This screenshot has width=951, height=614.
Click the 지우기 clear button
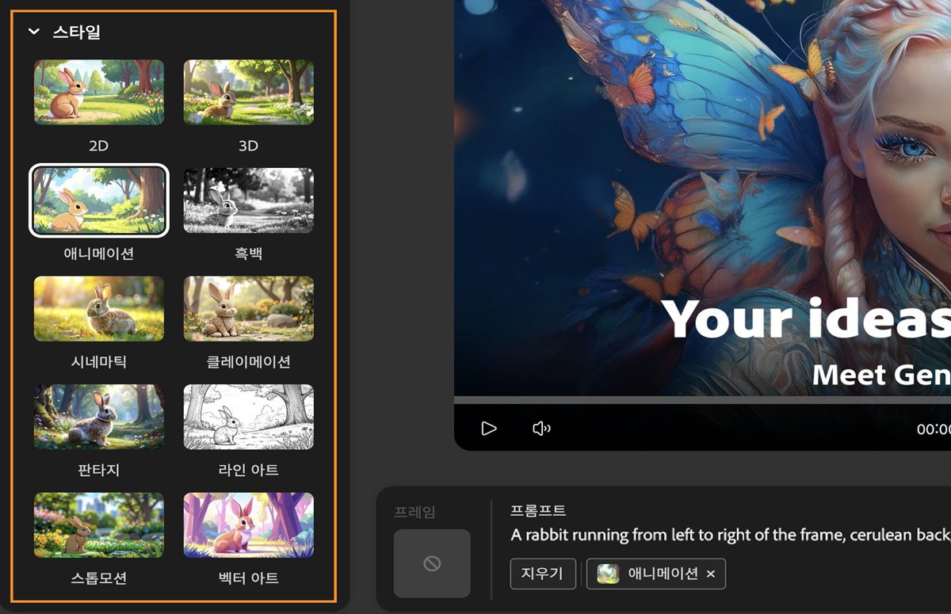(543, 574)
